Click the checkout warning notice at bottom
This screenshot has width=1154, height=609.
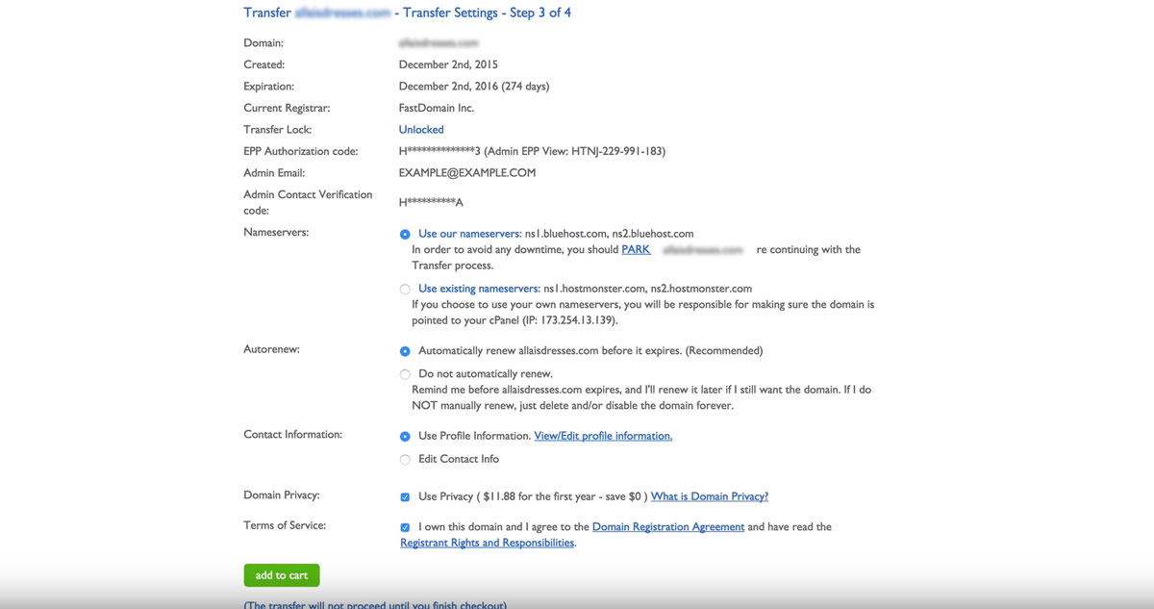pos(374,605)
